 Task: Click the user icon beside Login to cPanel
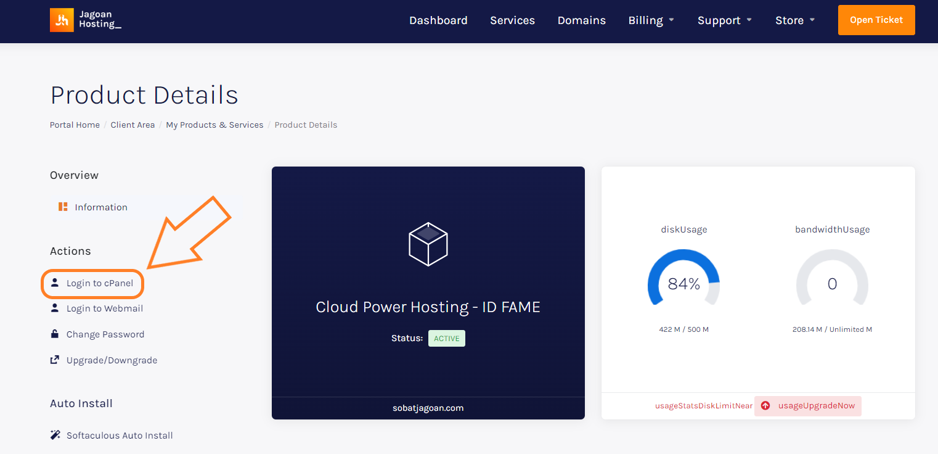tap(55, 283)
